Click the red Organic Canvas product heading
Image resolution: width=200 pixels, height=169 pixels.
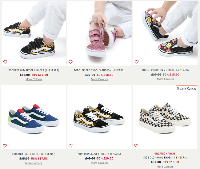tap(165, 154)
